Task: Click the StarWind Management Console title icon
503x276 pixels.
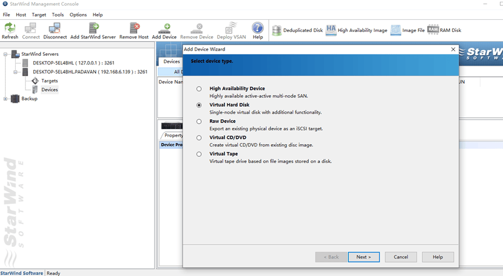Action: coord(5,4)
